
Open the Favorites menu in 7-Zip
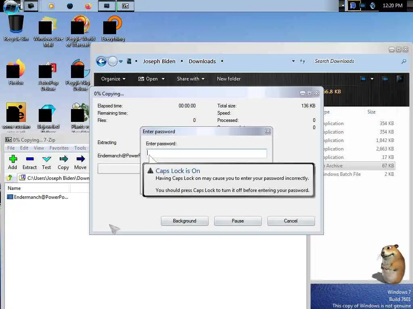click(59, 148)
